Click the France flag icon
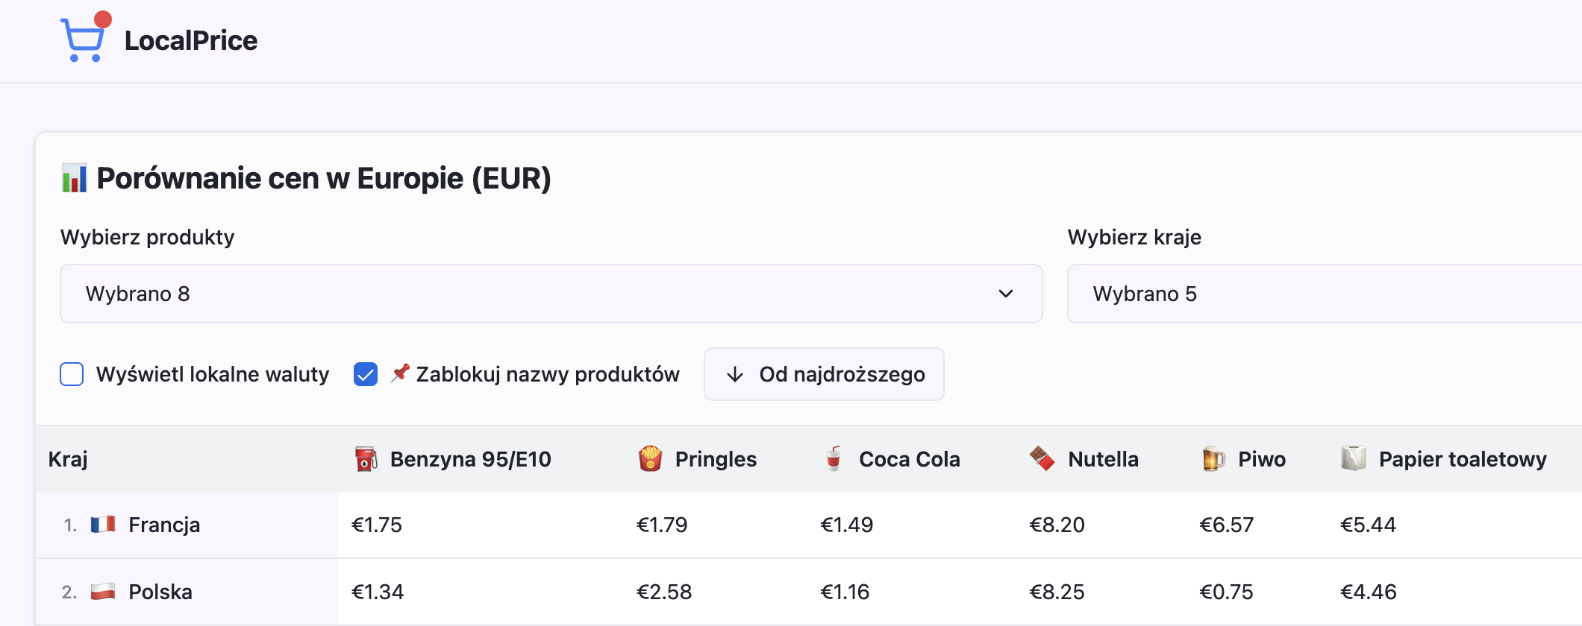Screen dimensions: 1582x626 [x=103, y=525]
